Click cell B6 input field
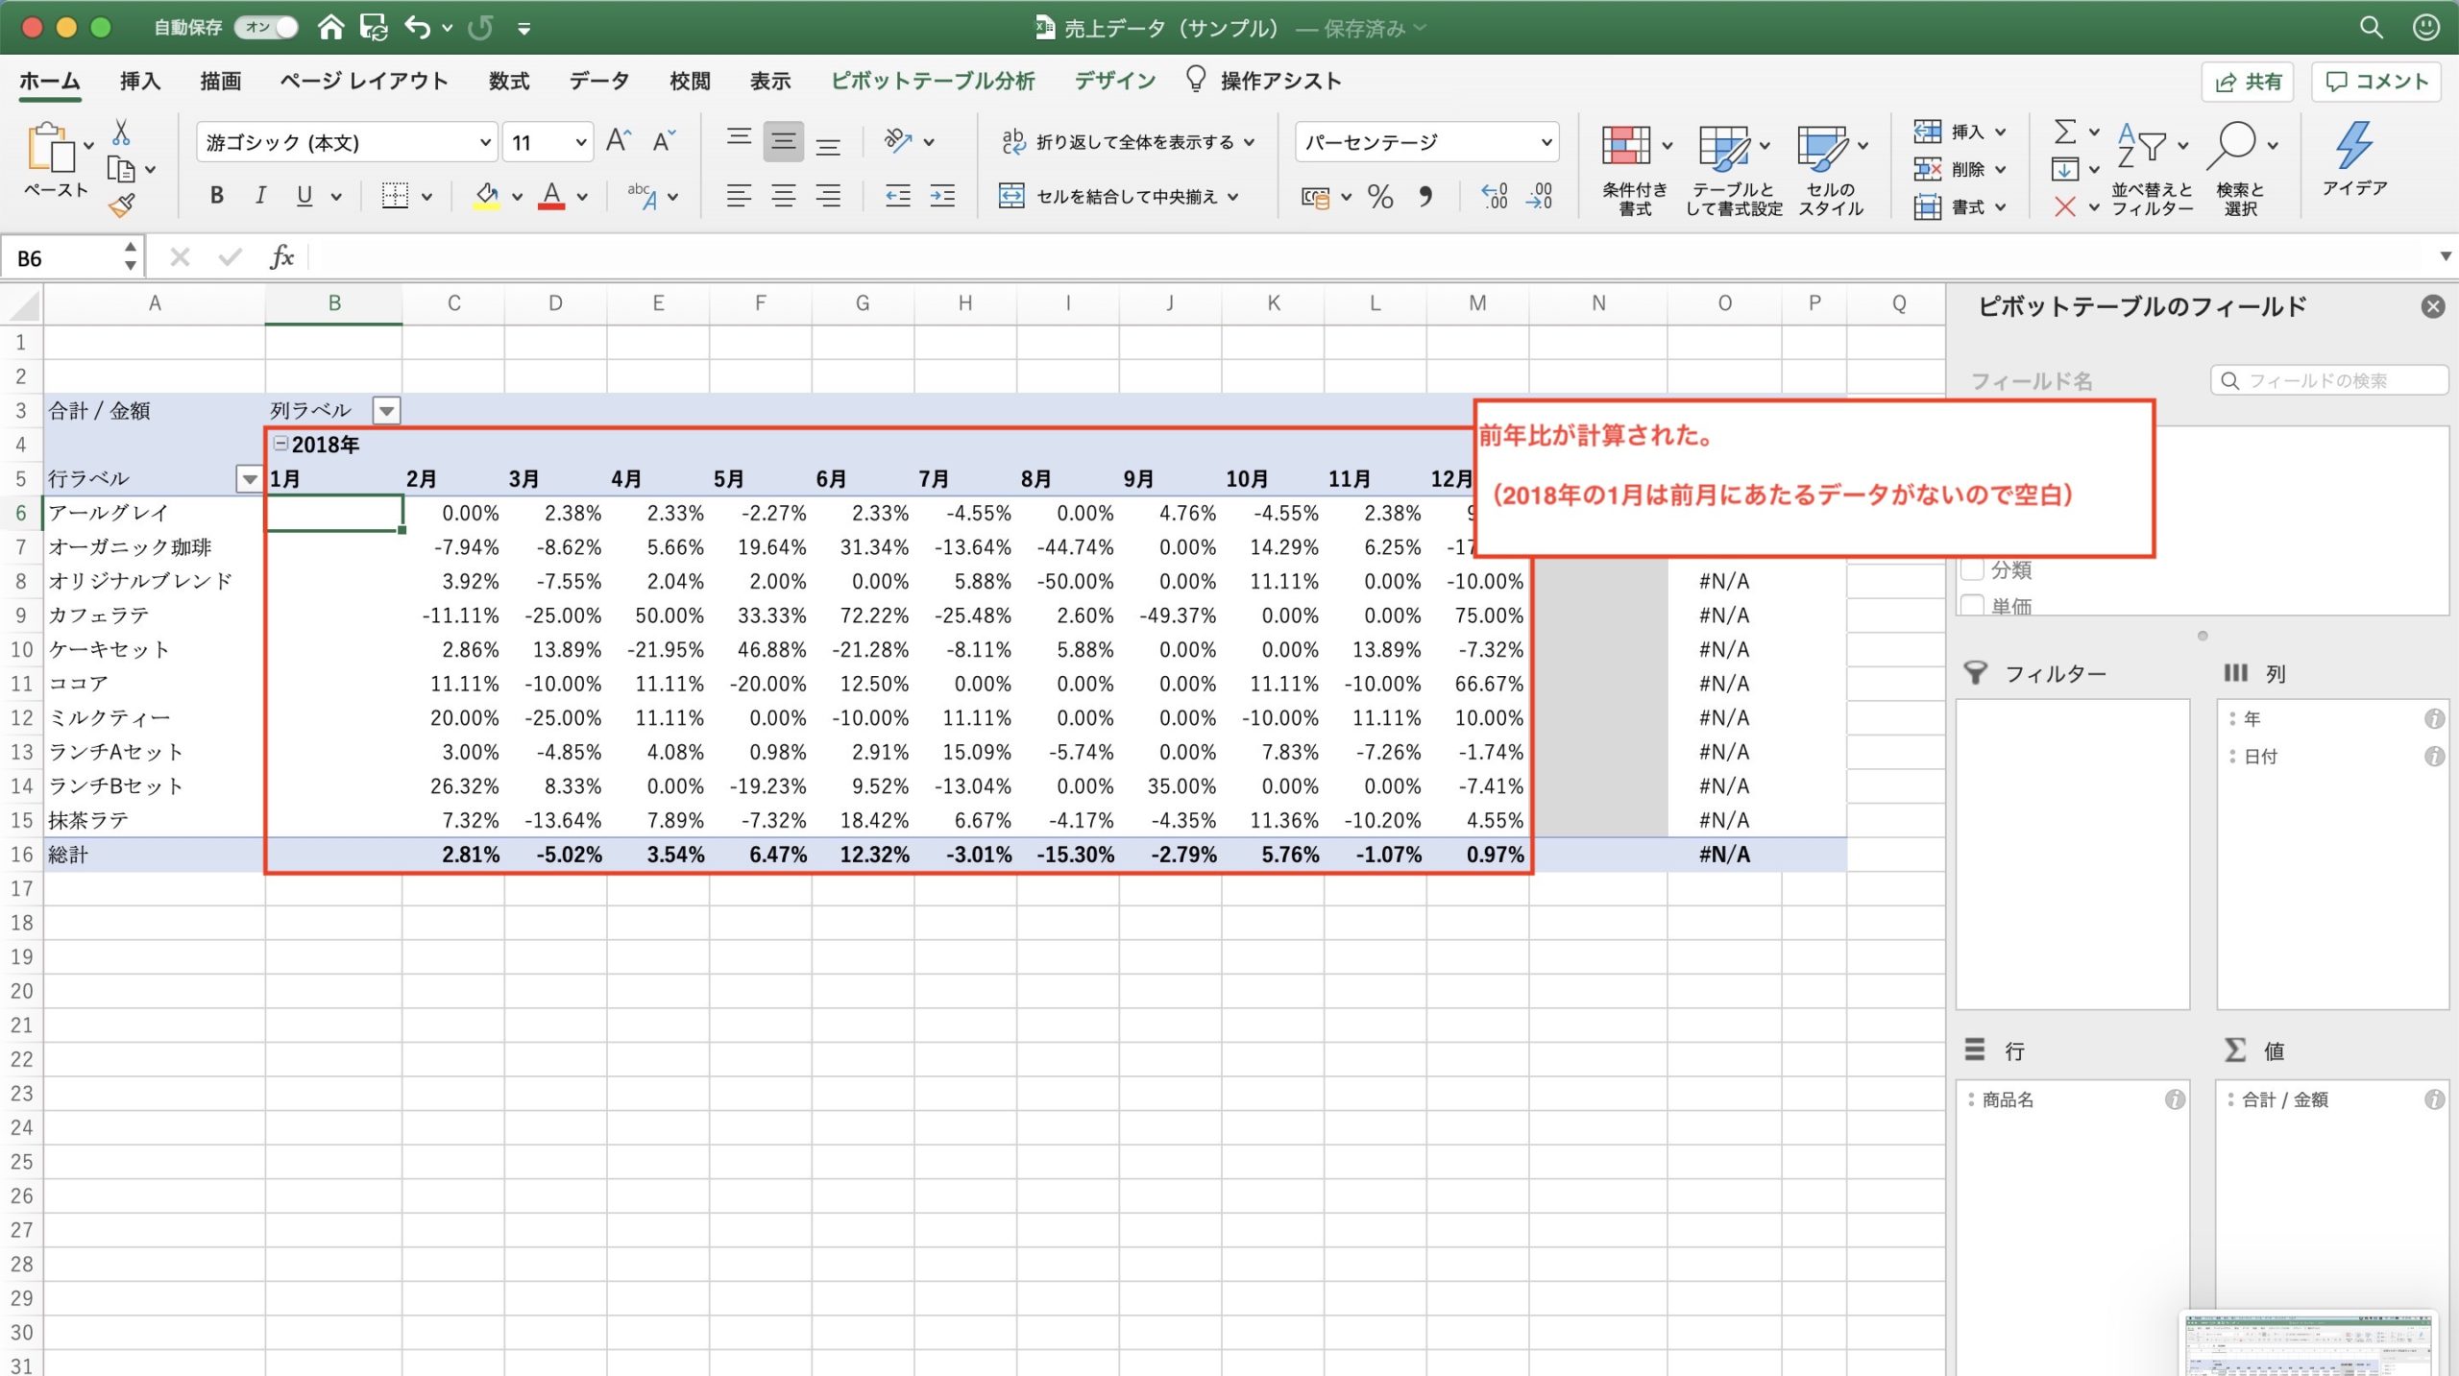The height and width of the screenshot is (1376, 2459). pyautogui.click(x=332, y=512)
